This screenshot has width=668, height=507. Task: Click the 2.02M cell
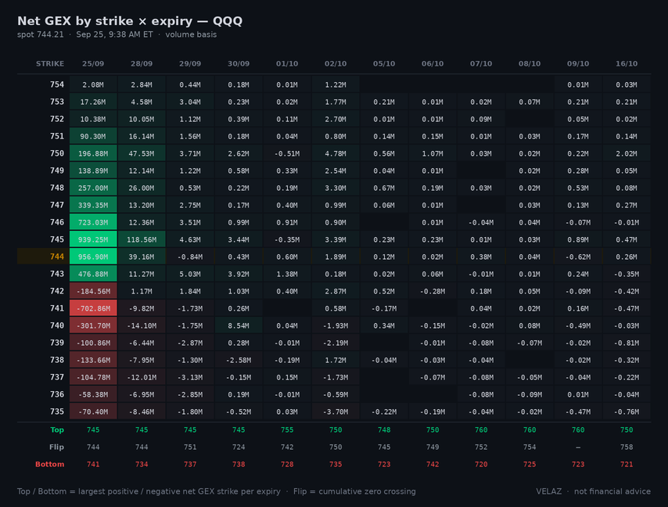click(x=627, y=153)
